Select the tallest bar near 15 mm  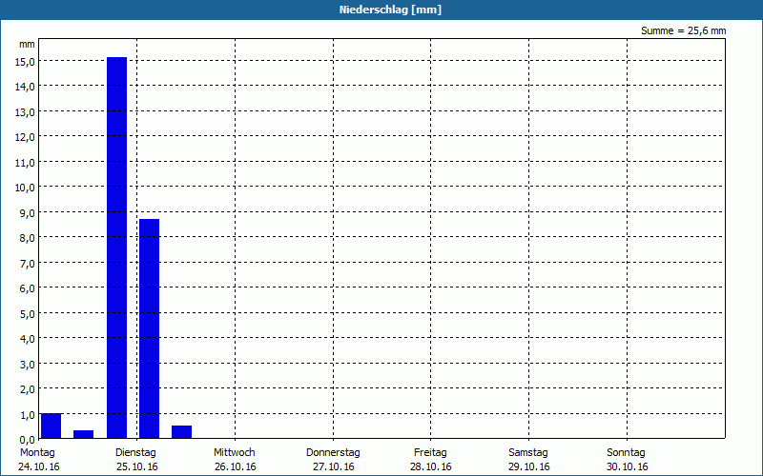[x=116, y=248]
